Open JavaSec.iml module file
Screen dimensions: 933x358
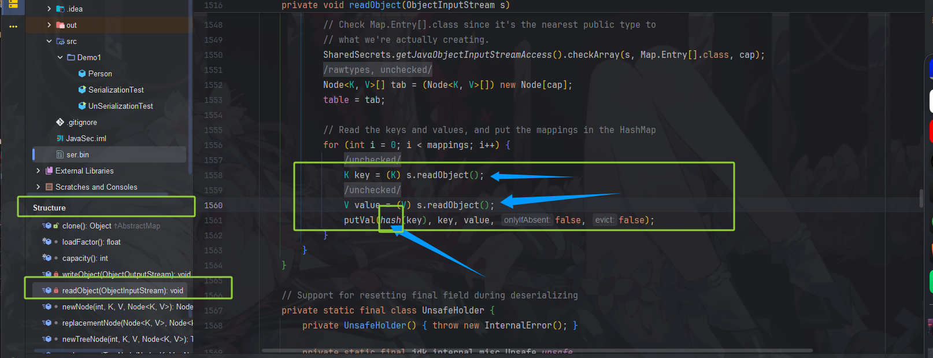86,138
